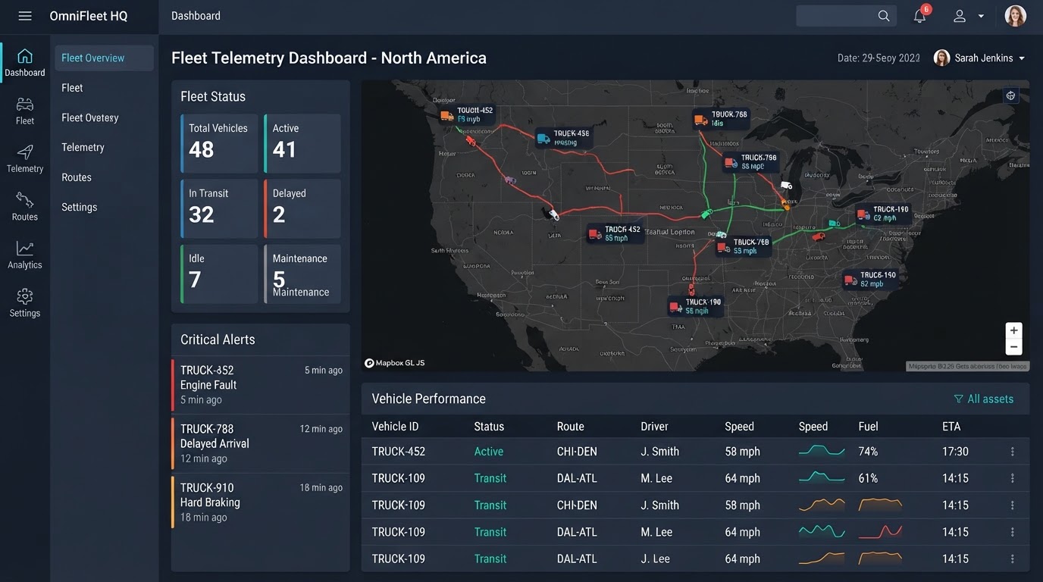
Task: Open the TRUCK-910 Hard Braking alert
Action: tap(260, 502)
